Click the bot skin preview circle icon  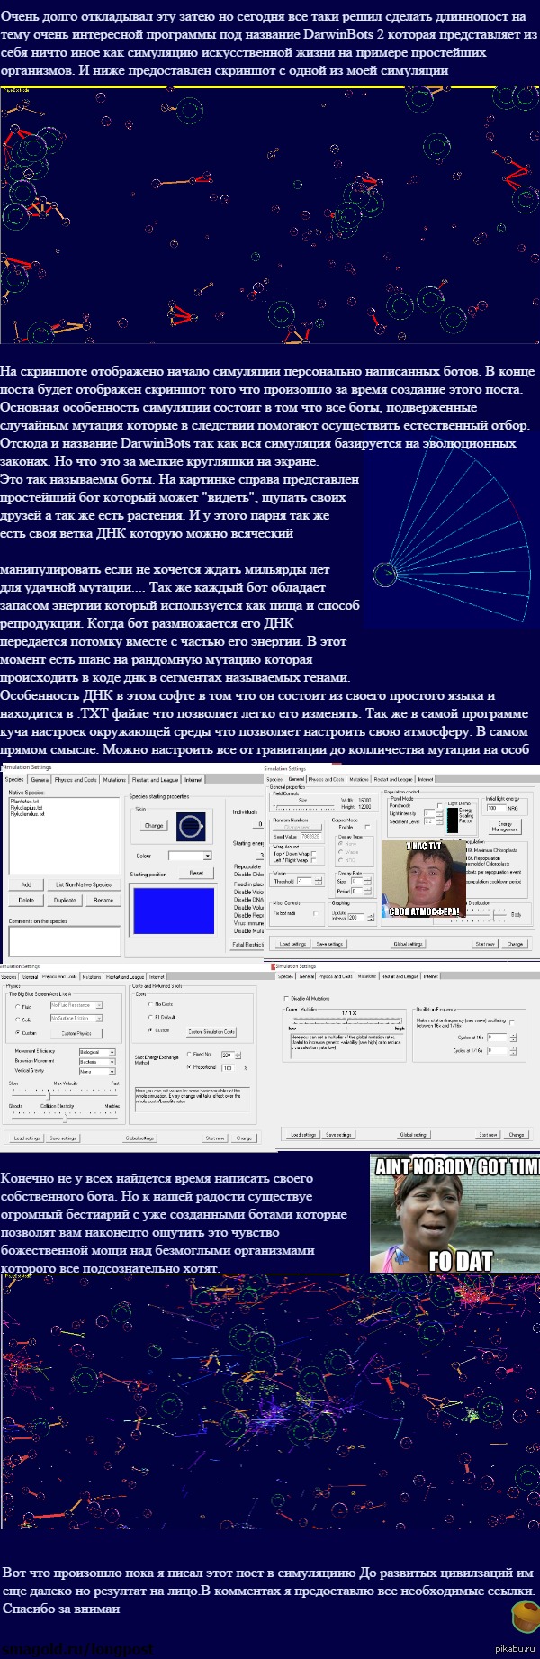tap(191, 826)
